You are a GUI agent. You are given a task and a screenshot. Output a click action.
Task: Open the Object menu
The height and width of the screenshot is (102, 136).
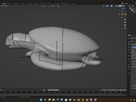[6, 6]
